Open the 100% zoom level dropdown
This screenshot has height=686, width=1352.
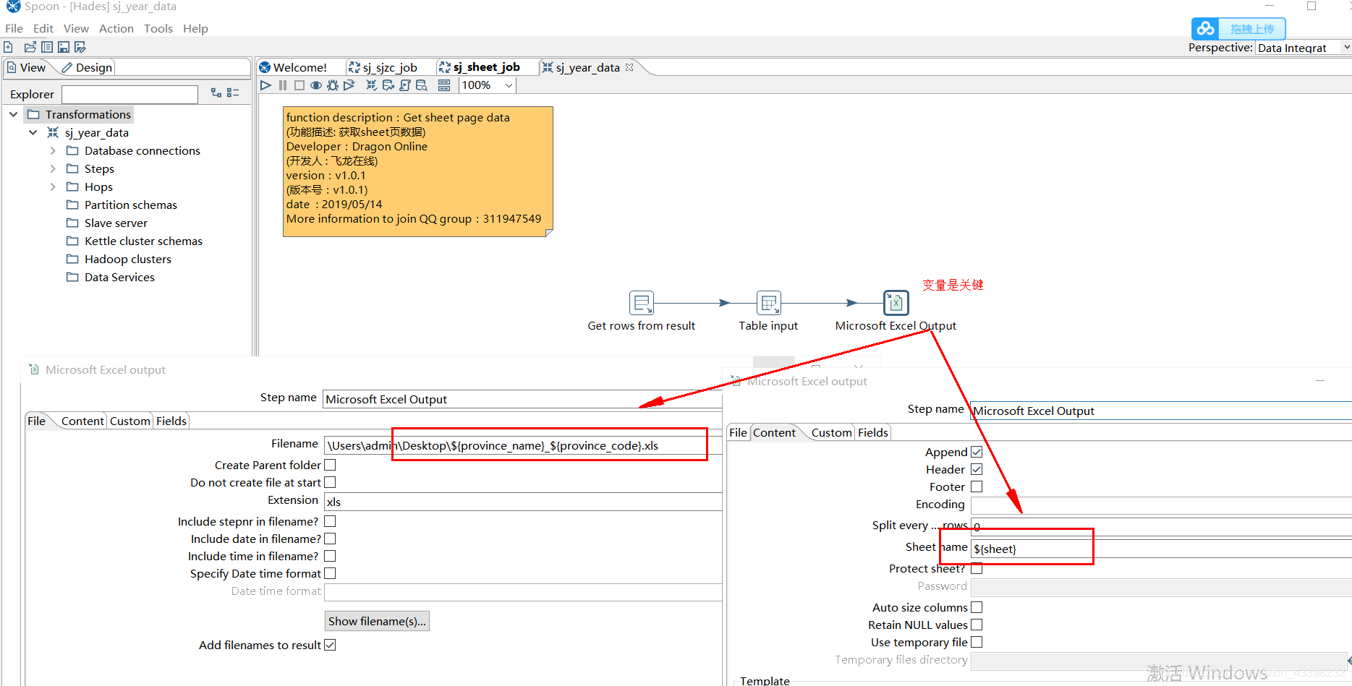[x=509, y=85]
